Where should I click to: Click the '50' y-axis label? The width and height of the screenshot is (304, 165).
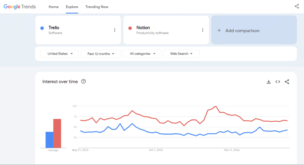(75, 127)
